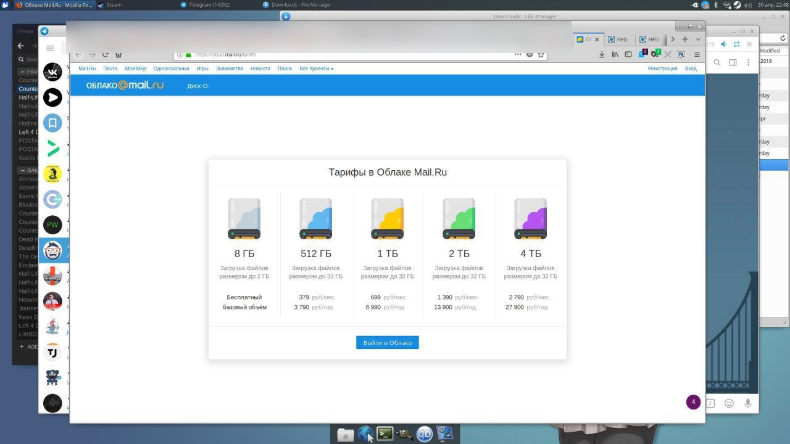790x444 pixels.
Task: Open a new Firefox tab with plus
Action: point(684,39)
